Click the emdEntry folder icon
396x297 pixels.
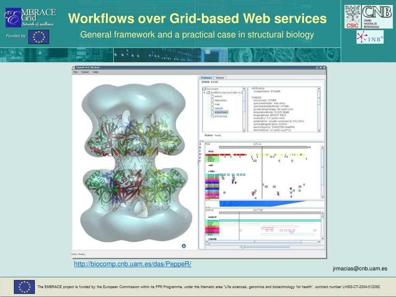pos(208,93)
